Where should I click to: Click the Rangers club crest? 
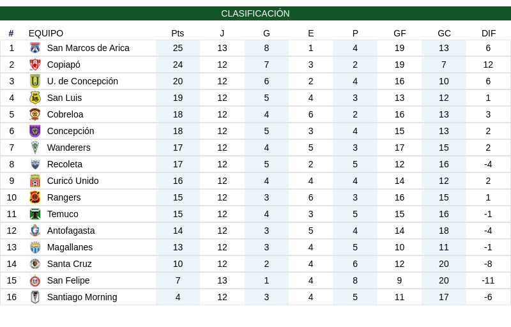35,197
